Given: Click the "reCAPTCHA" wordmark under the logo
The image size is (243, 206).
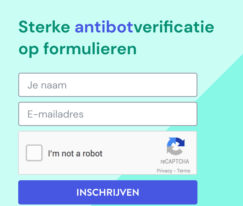Looking at the screenshot, I should pyautogui.click(x=176, y=162).
